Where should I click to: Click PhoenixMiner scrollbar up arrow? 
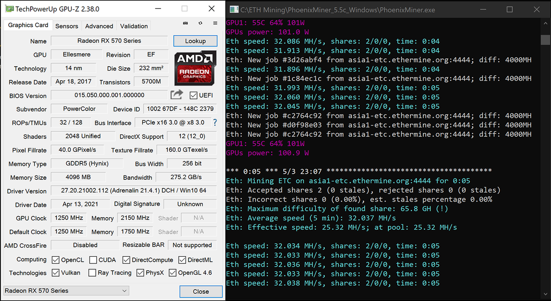(545, 24)
